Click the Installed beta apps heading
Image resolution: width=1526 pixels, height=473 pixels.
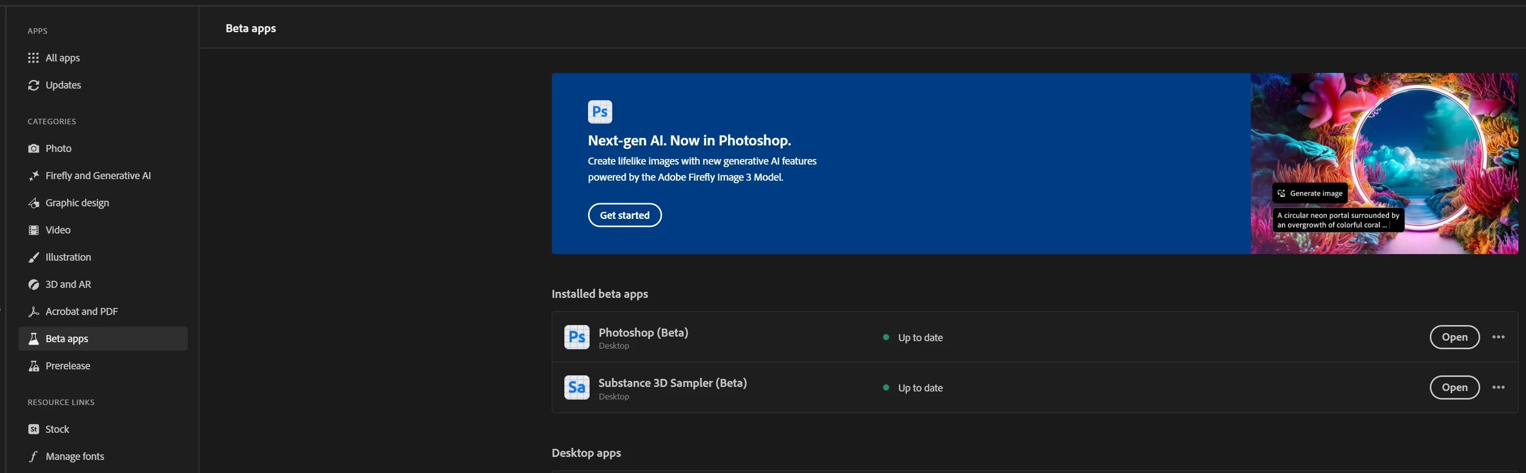(x=600, y=294)
